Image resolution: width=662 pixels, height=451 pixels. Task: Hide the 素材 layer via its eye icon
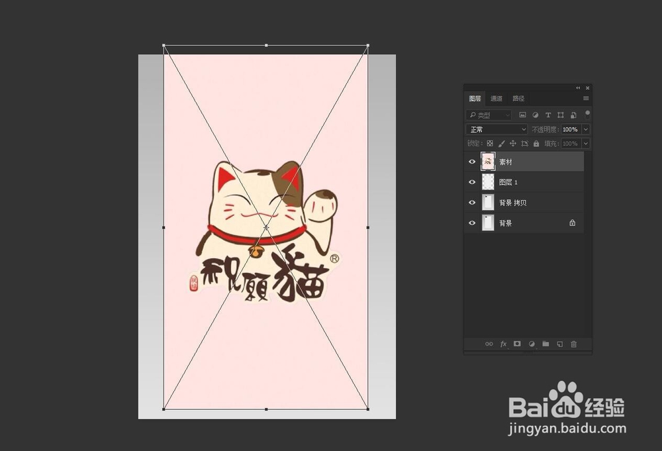pos(472,162)
